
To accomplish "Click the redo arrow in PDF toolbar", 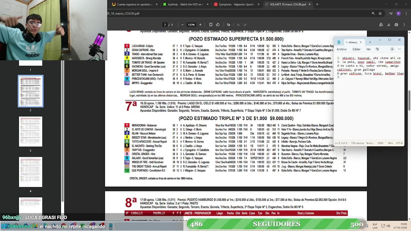I will click(x=245, y=25).
